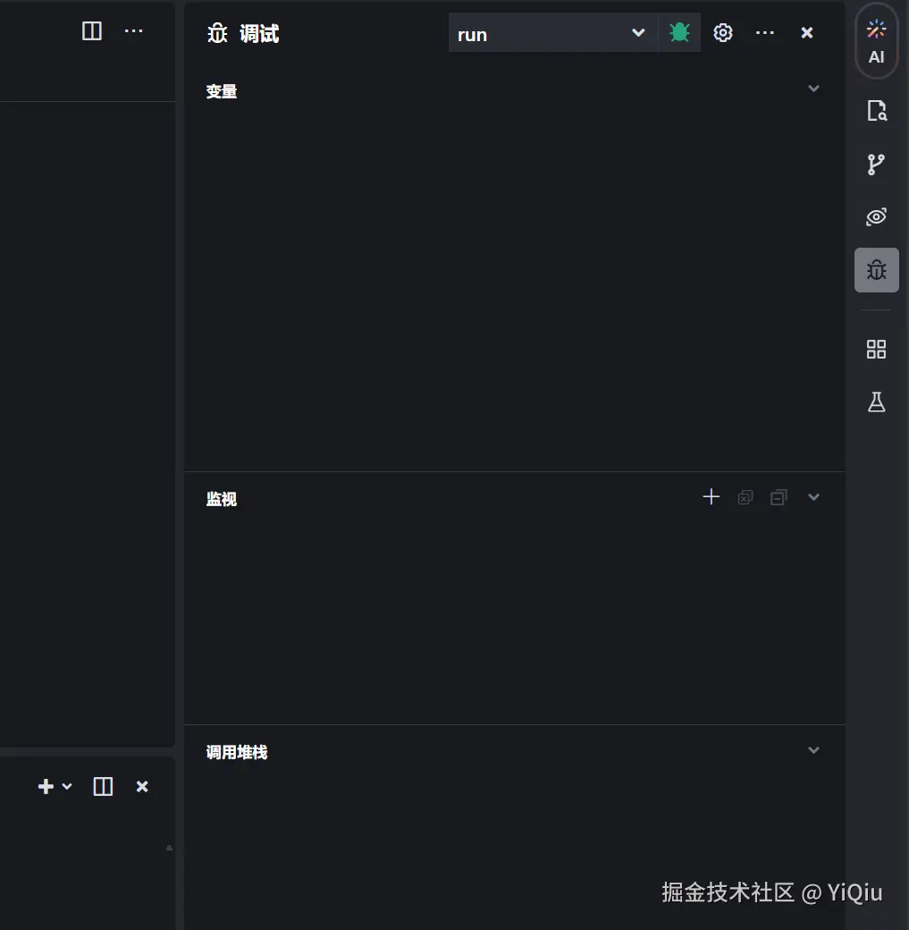909x930 pixels.
Task: Start debugging with green bug button
Action: 679,32
